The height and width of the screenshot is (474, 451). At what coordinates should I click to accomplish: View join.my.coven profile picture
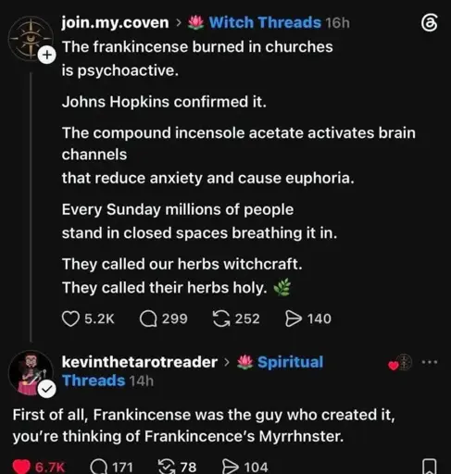tap(31, 38)
